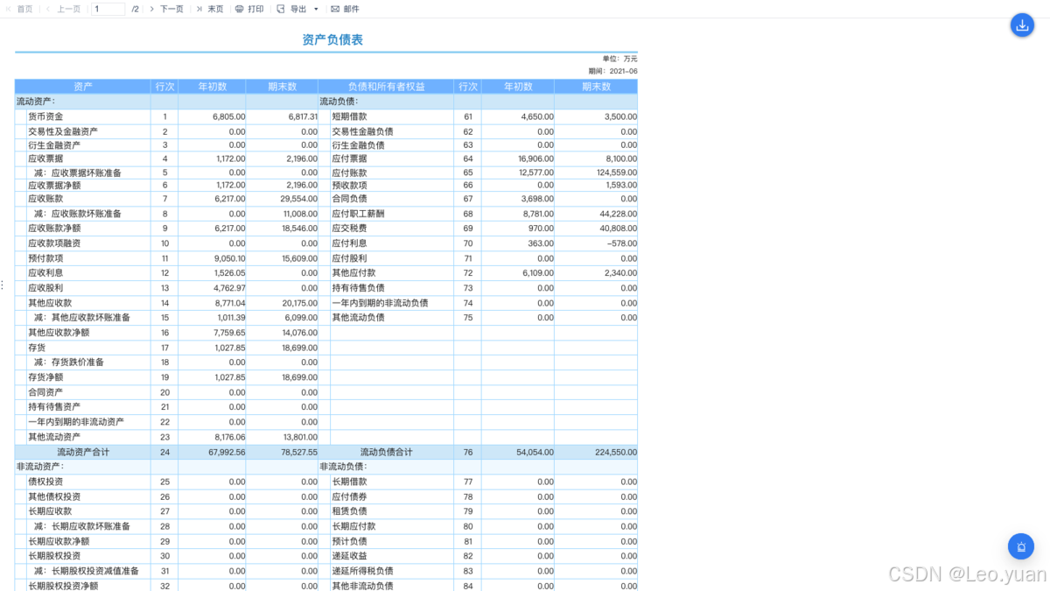Image resolution: width=1050 pixels, height=591 pixels.
Task: Select the 一年内到期的非流动负债 row label
Action: tap(380, 303)
